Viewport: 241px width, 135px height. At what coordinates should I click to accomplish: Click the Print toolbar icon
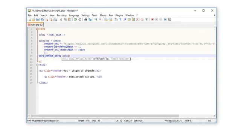point(55,19)
